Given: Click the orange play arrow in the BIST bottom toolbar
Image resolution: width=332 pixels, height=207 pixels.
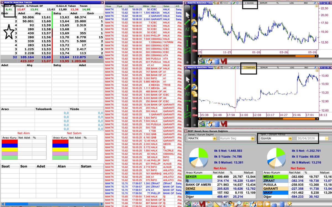Looking at the screenshot, I should pos(267,204).
